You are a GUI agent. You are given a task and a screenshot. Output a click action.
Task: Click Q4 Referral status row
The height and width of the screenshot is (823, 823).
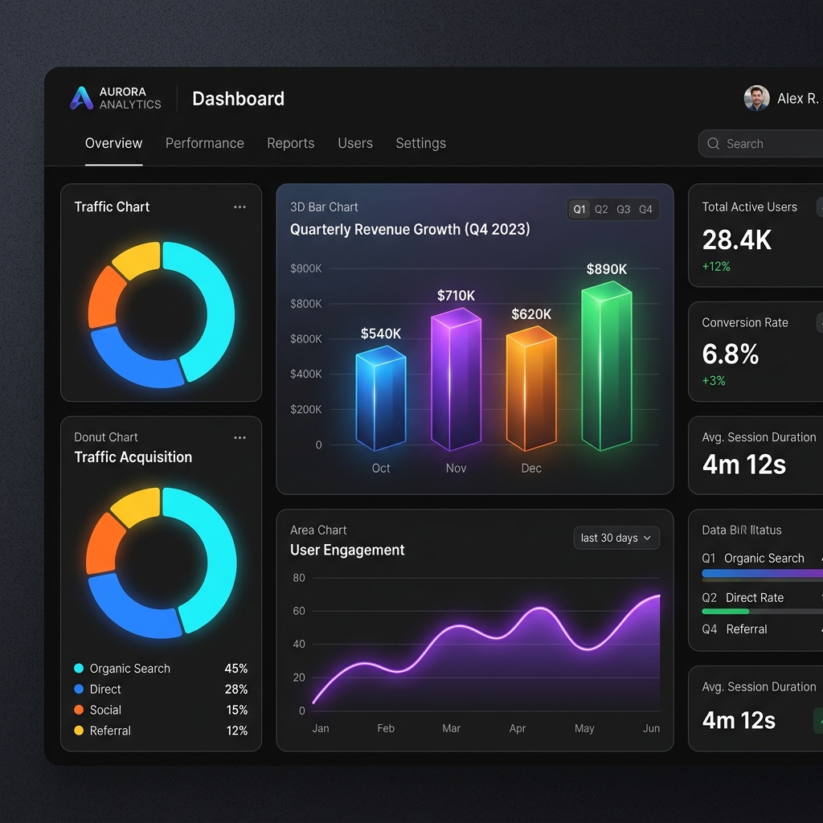pos(762,629)
